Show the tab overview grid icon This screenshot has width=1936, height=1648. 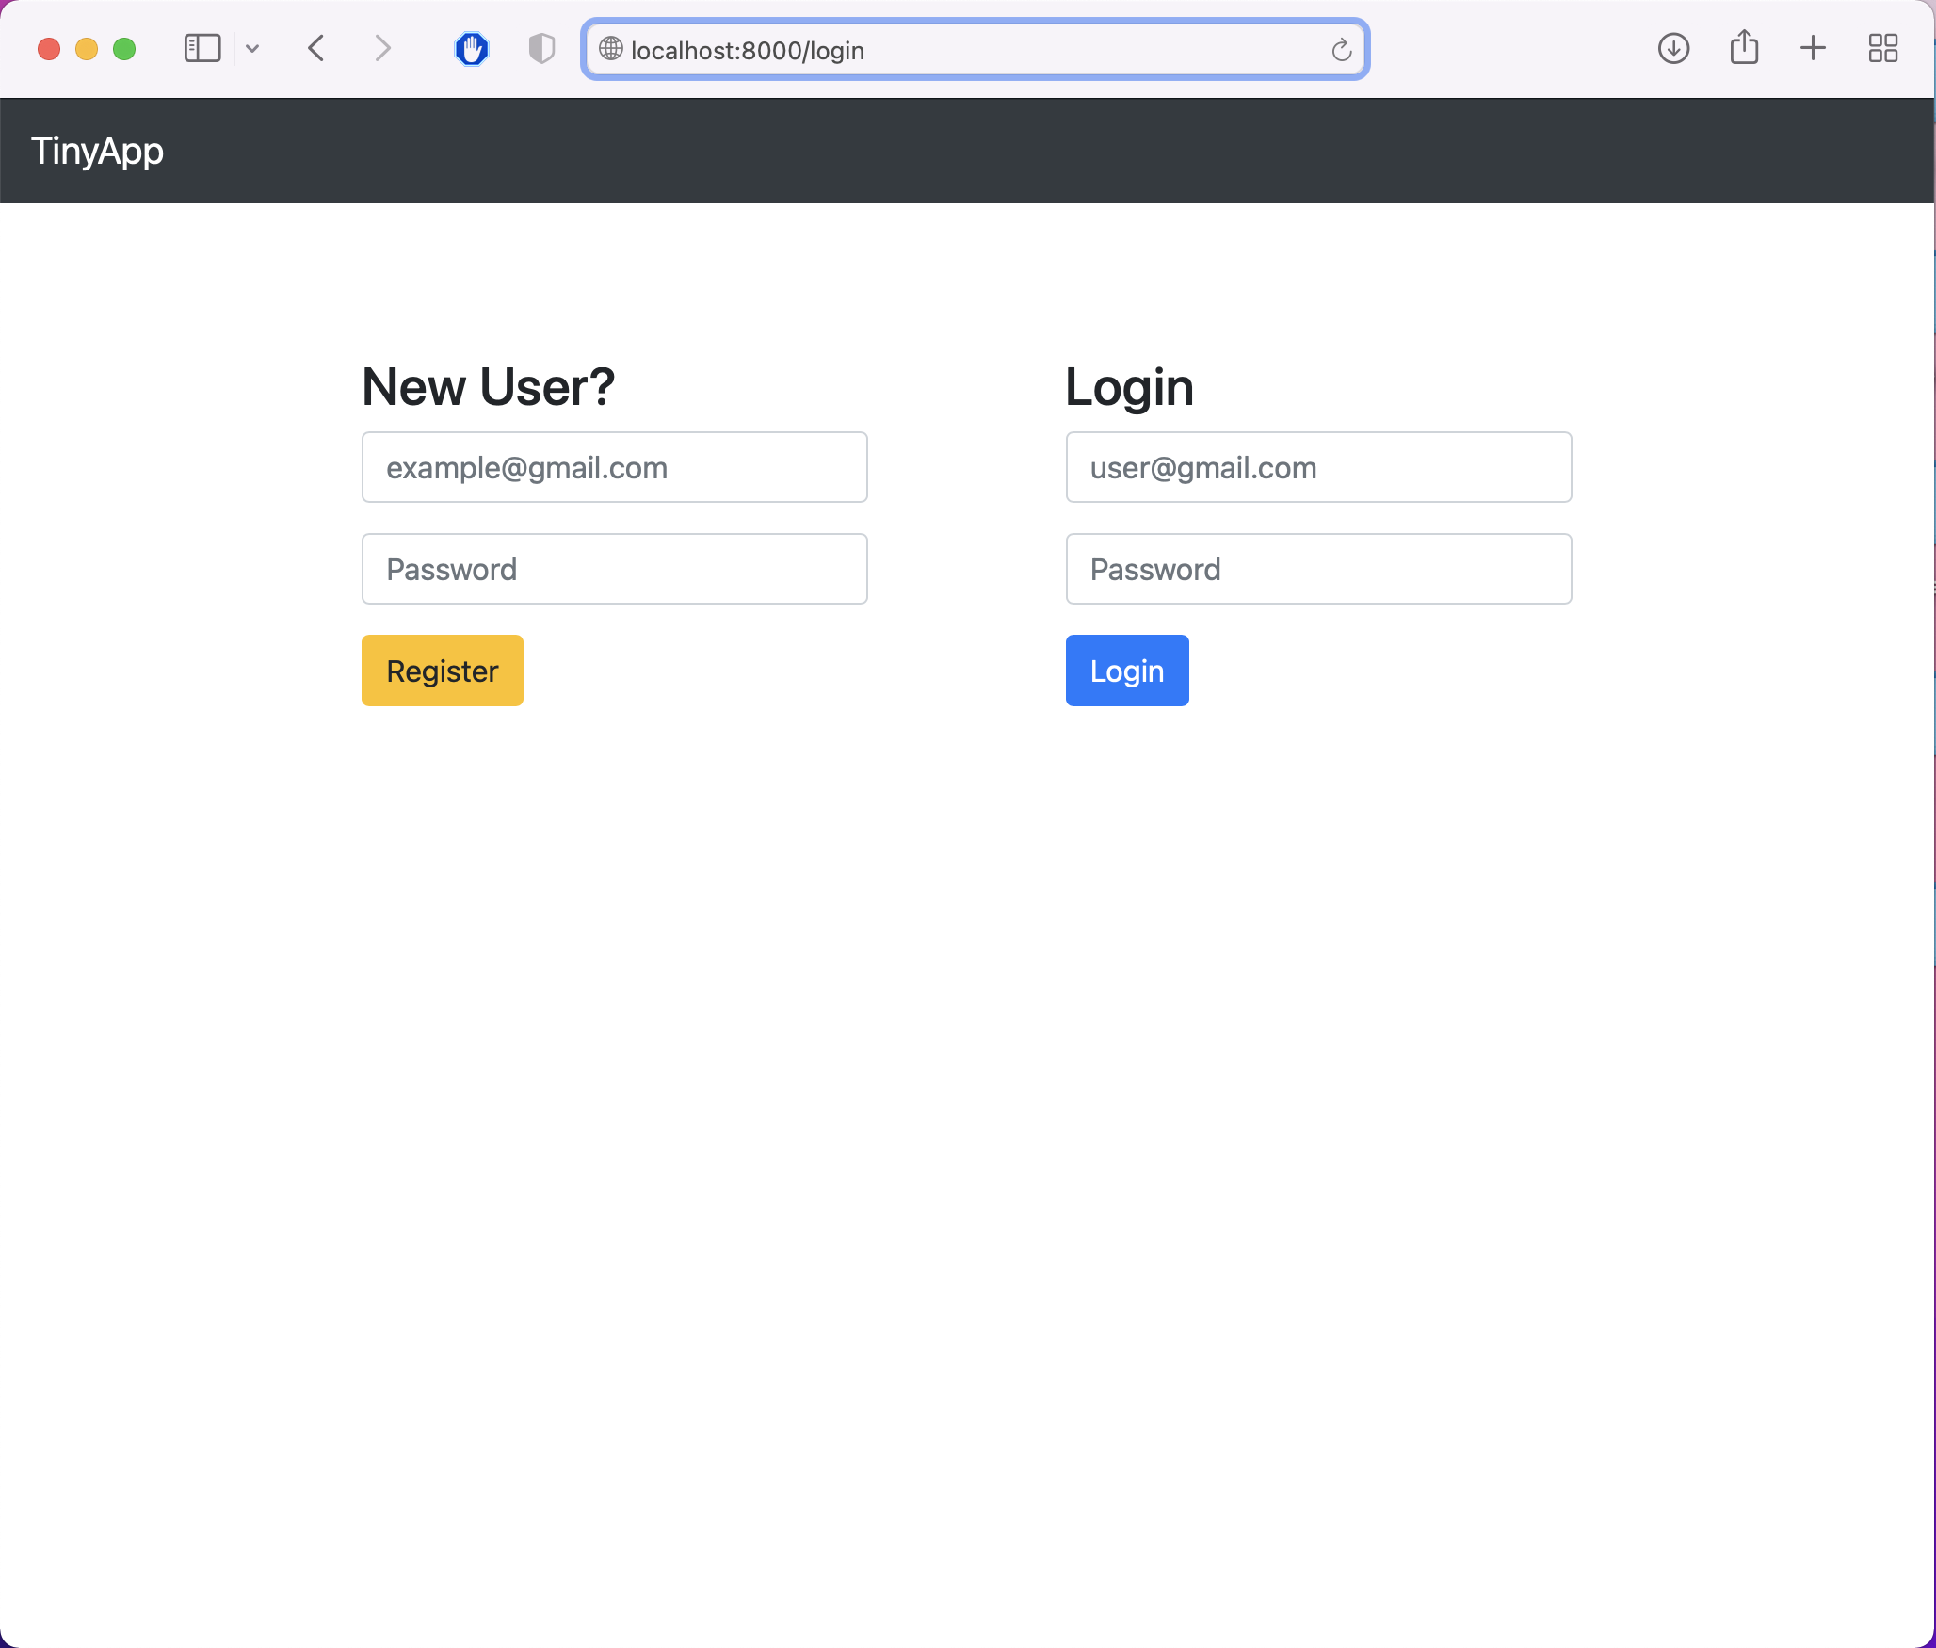[1882, 49]
